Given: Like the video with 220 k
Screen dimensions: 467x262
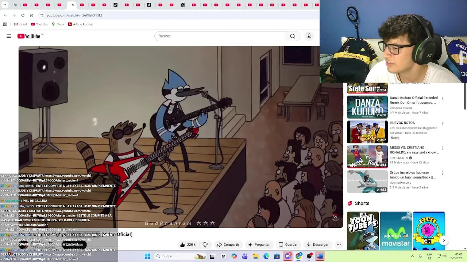Looking at the screenshot, I should click(188, 245).
